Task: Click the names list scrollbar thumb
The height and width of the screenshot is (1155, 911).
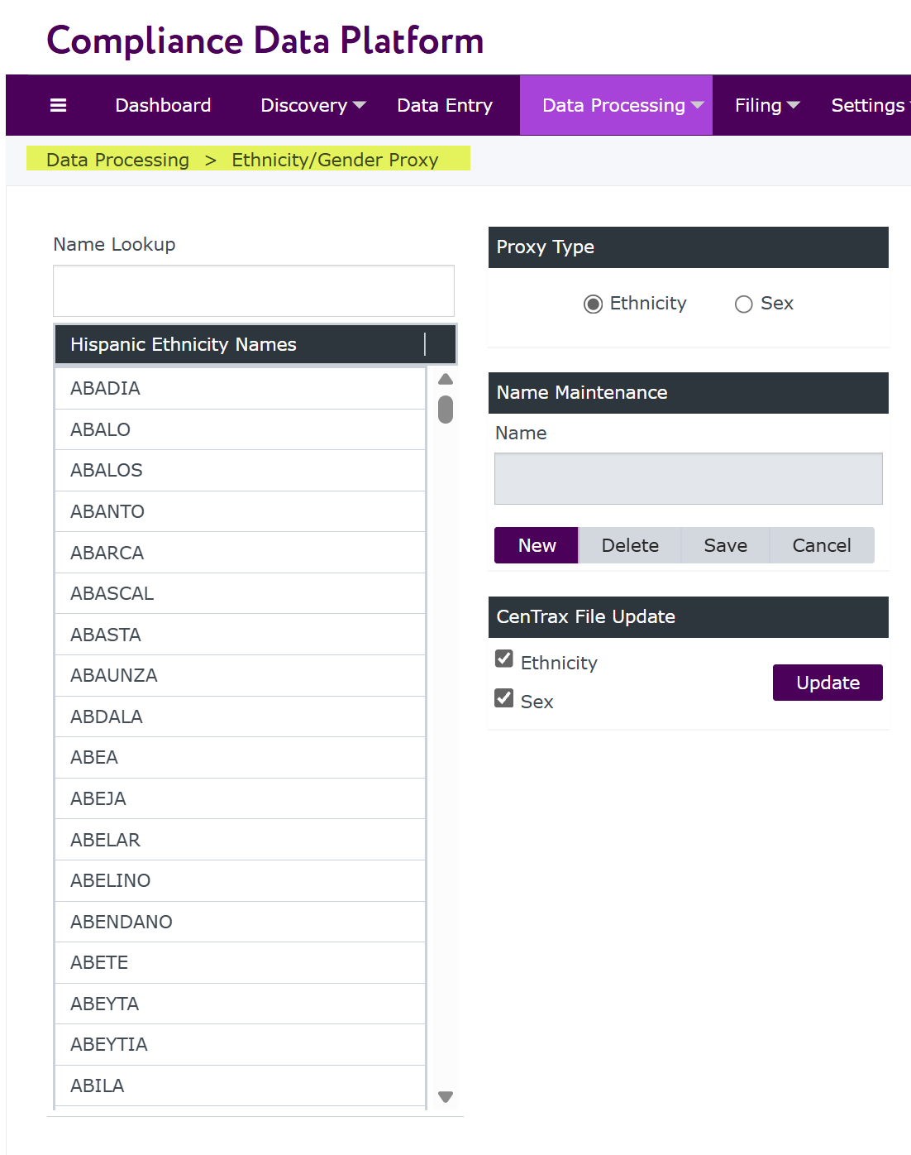Action: coord(446,410)
